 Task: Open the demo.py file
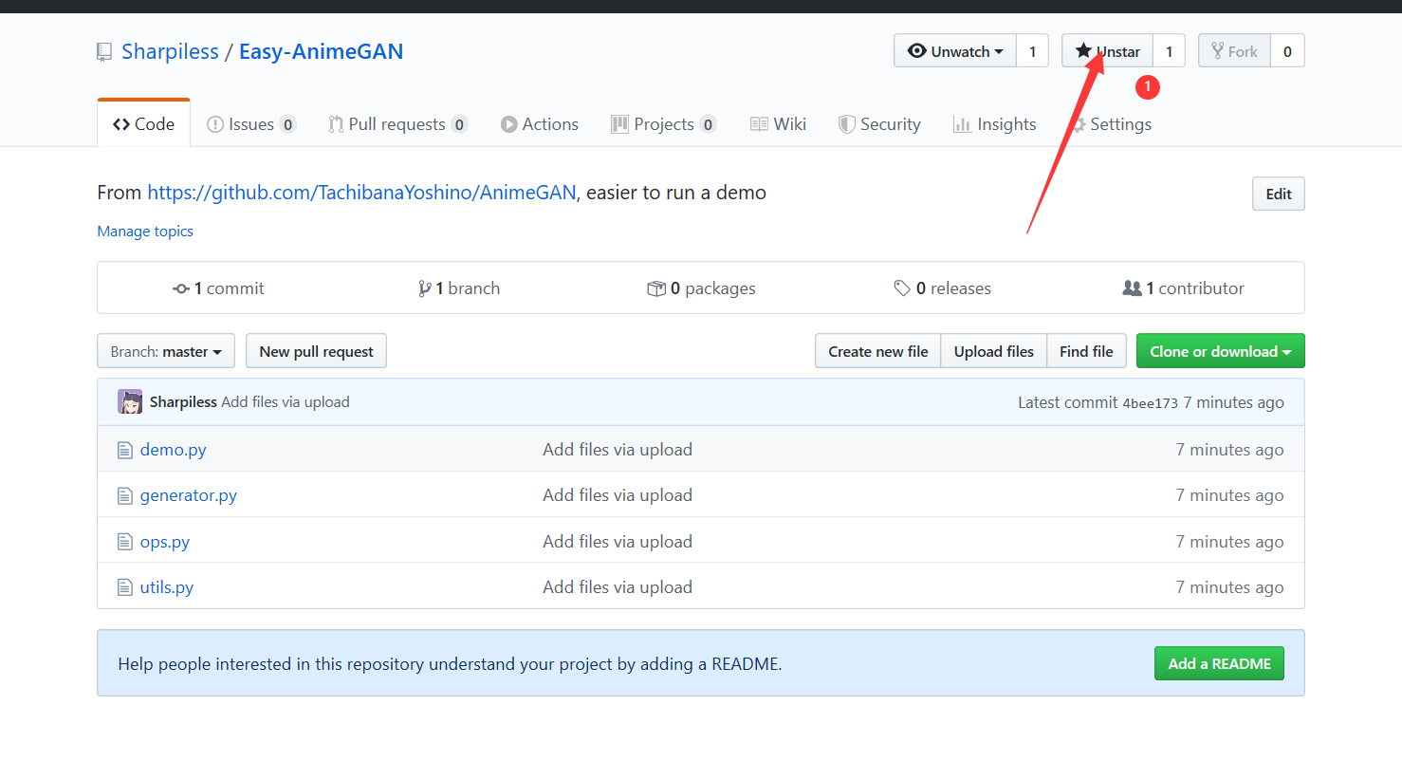pos(173,450)
